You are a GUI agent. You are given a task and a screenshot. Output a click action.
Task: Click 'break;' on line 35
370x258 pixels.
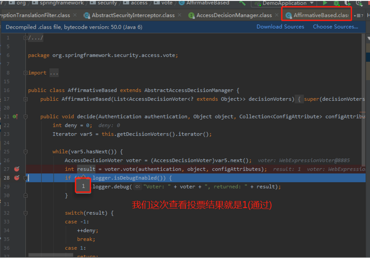pyautogui.click(x=86, y=240)
